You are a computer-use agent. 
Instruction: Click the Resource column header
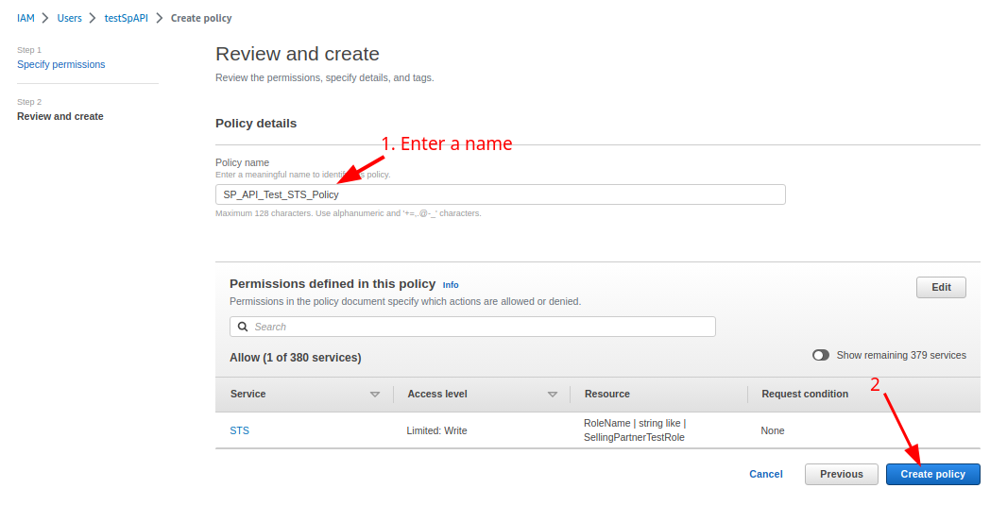tap(607, 394)
